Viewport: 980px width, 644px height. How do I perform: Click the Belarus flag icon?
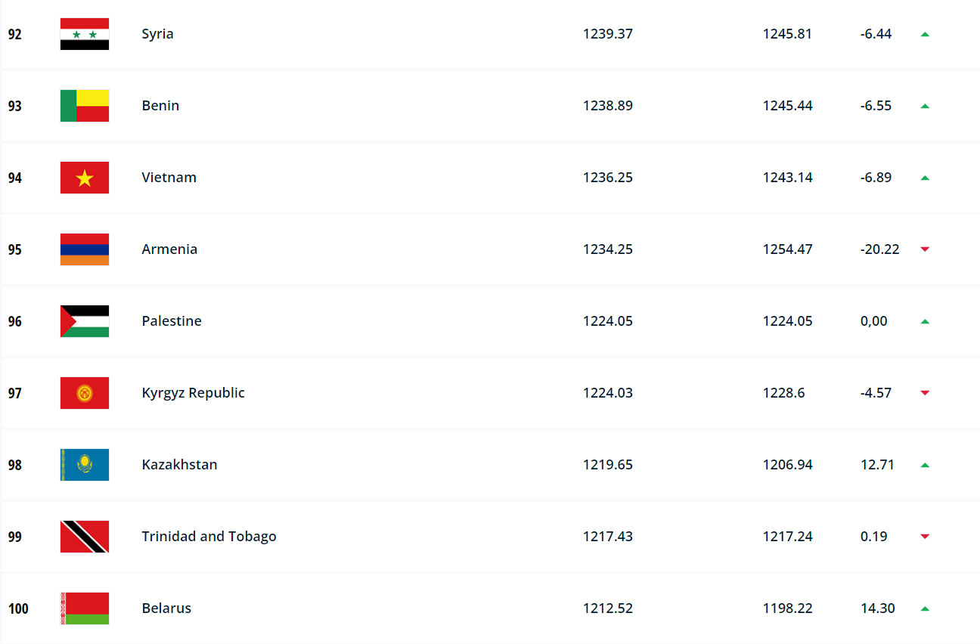coord(85,608)
